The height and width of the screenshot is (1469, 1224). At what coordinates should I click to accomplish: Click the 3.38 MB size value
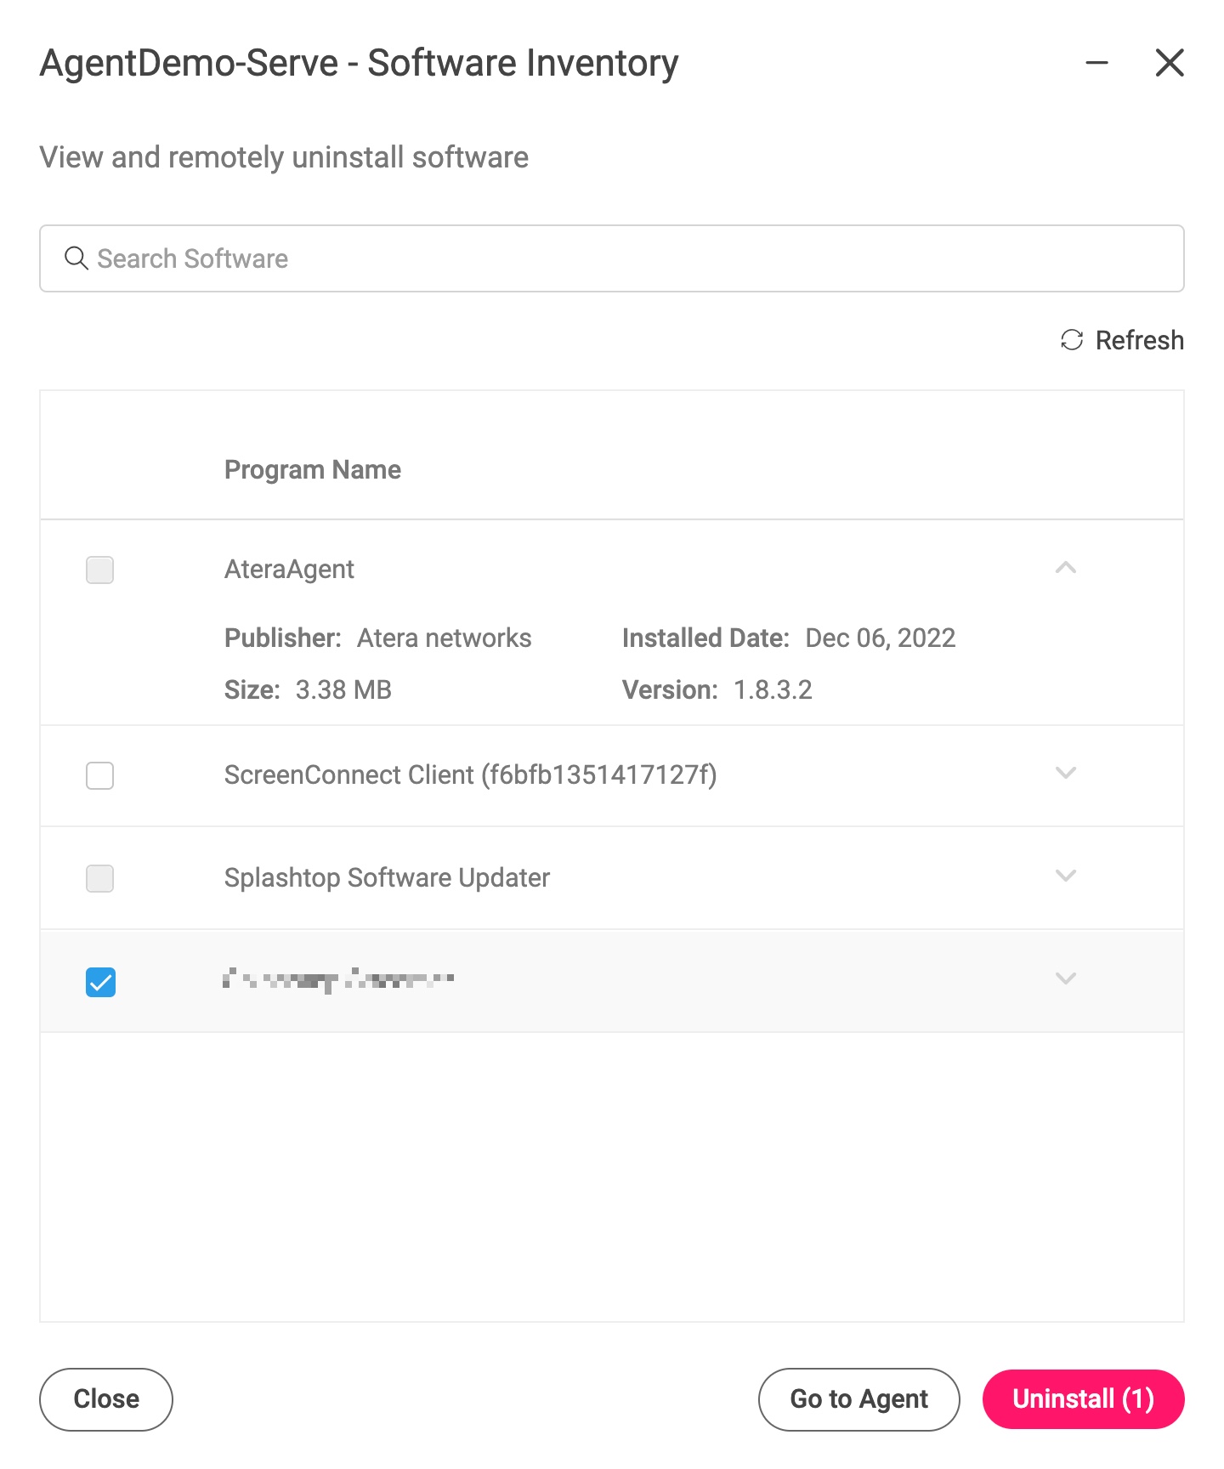pos(343,689)
